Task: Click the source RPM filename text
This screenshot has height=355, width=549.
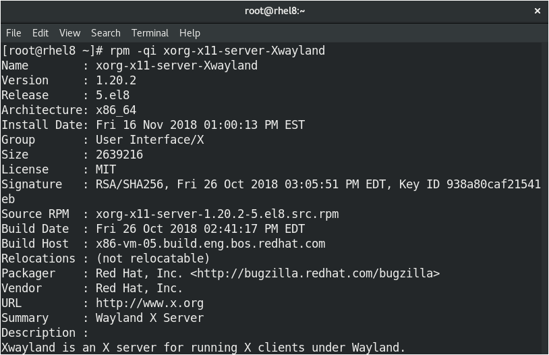Action: coord(217,214)
